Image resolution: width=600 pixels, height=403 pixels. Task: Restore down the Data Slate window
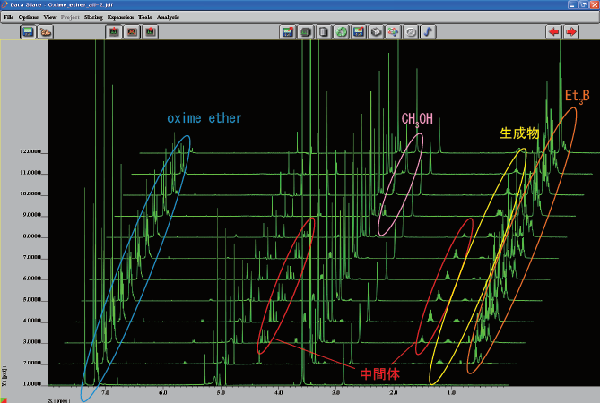tap(583, 4)
